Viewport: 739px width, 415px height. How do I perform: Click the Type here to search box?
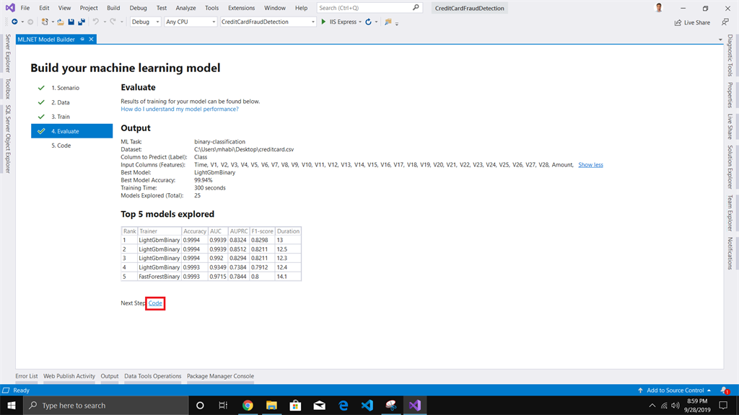click(x=105, y=405)
